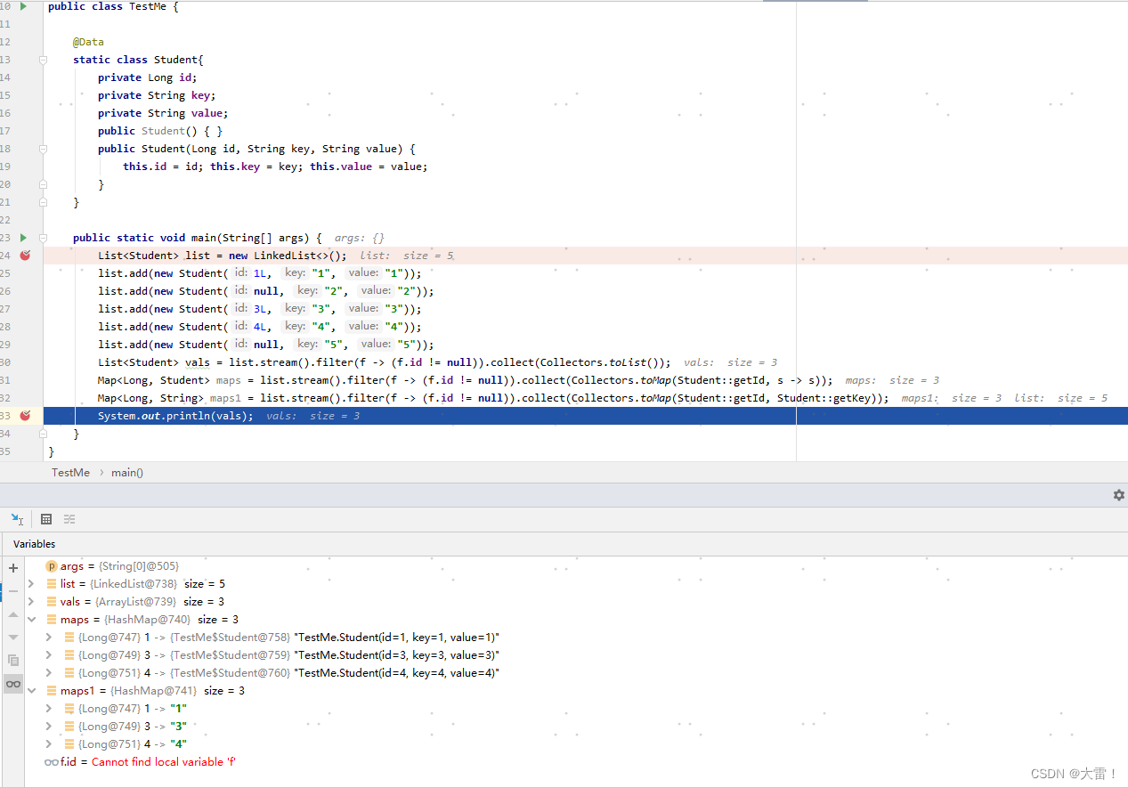Select TestMe in the breadcrumb bar
1128x788 pixels.
[70, 472]
